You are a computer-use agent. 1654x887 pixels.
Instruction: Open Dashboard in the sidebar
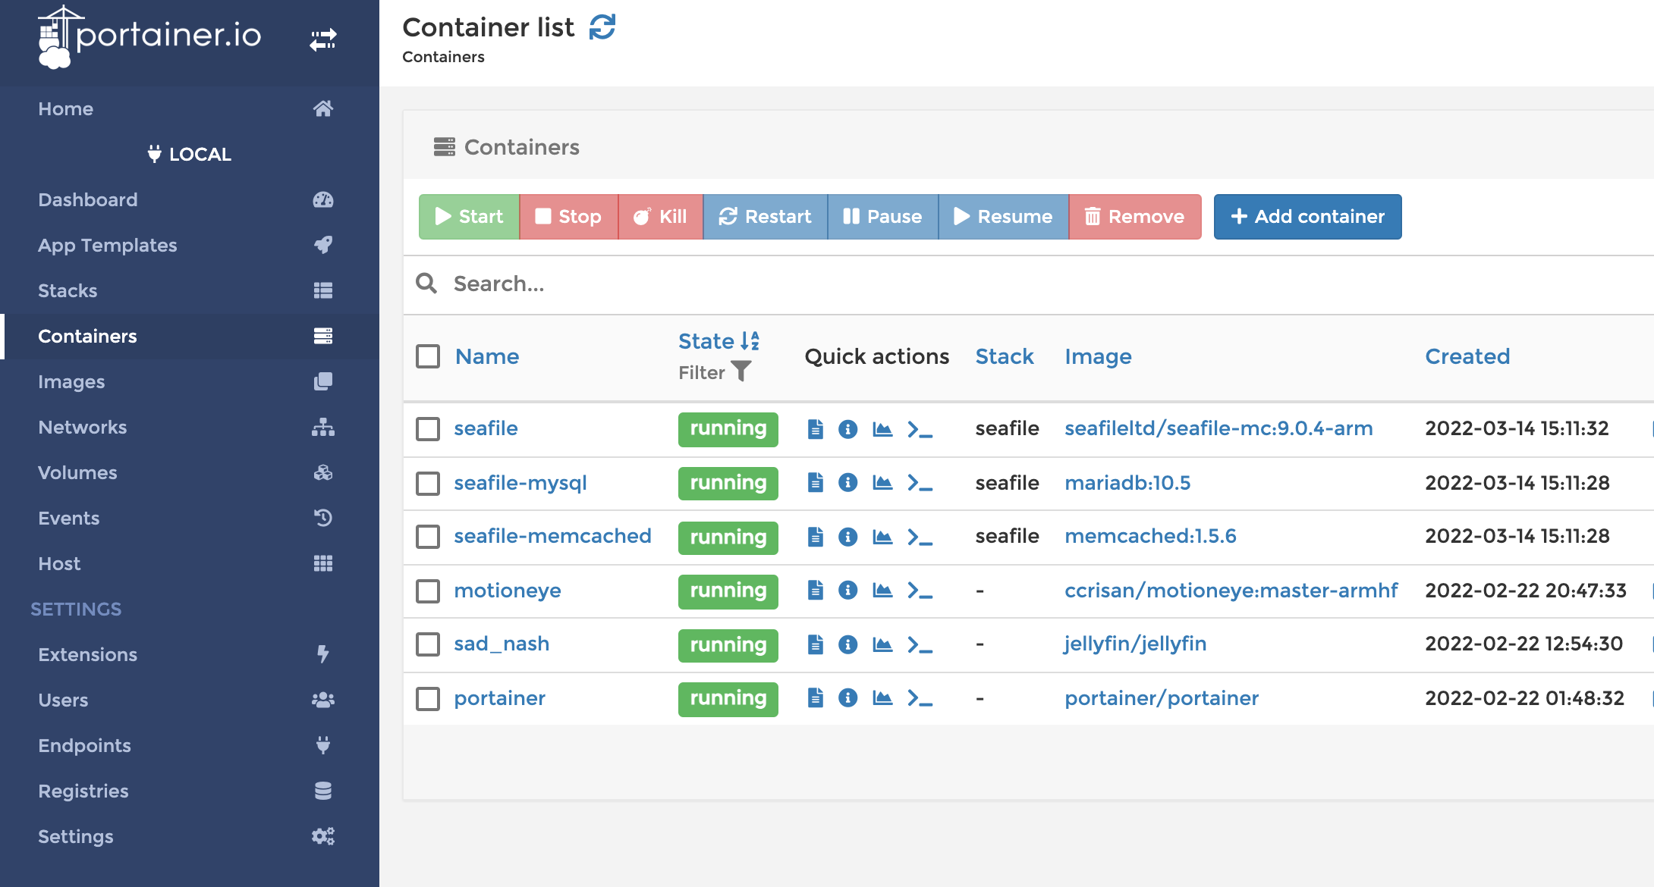pos(190,199)
